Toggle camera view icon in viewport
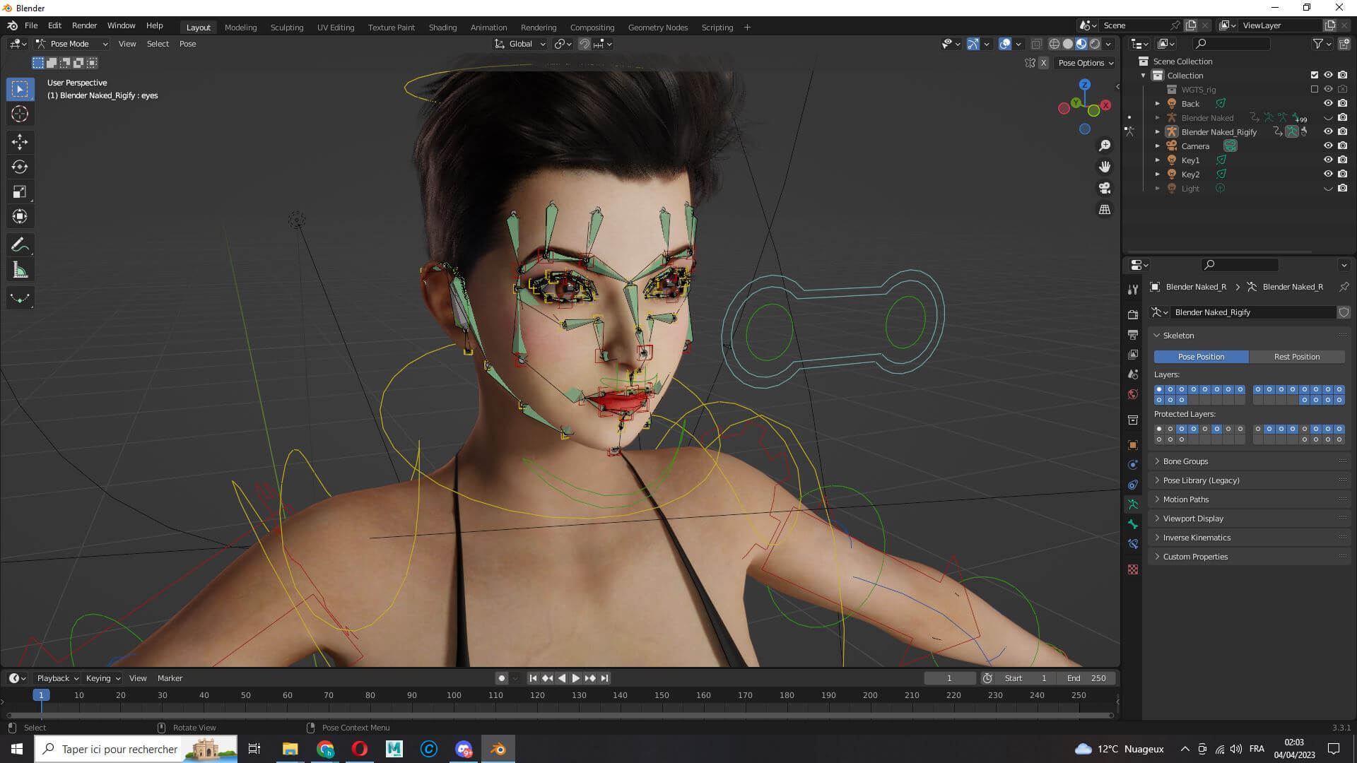Viewport: 1357px width, 763px height. click(1104, 188)
